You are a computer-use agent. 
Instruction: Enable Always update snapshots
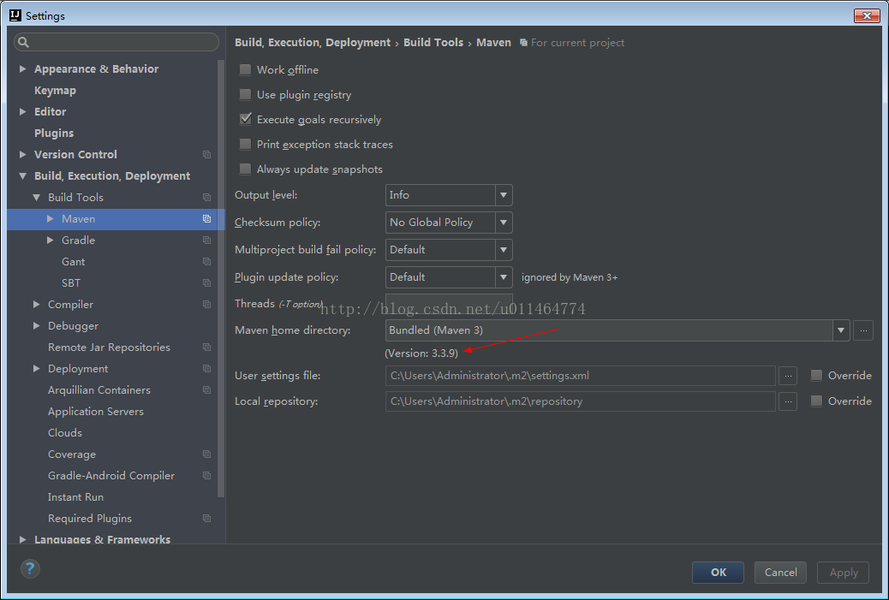click(245, 169)
